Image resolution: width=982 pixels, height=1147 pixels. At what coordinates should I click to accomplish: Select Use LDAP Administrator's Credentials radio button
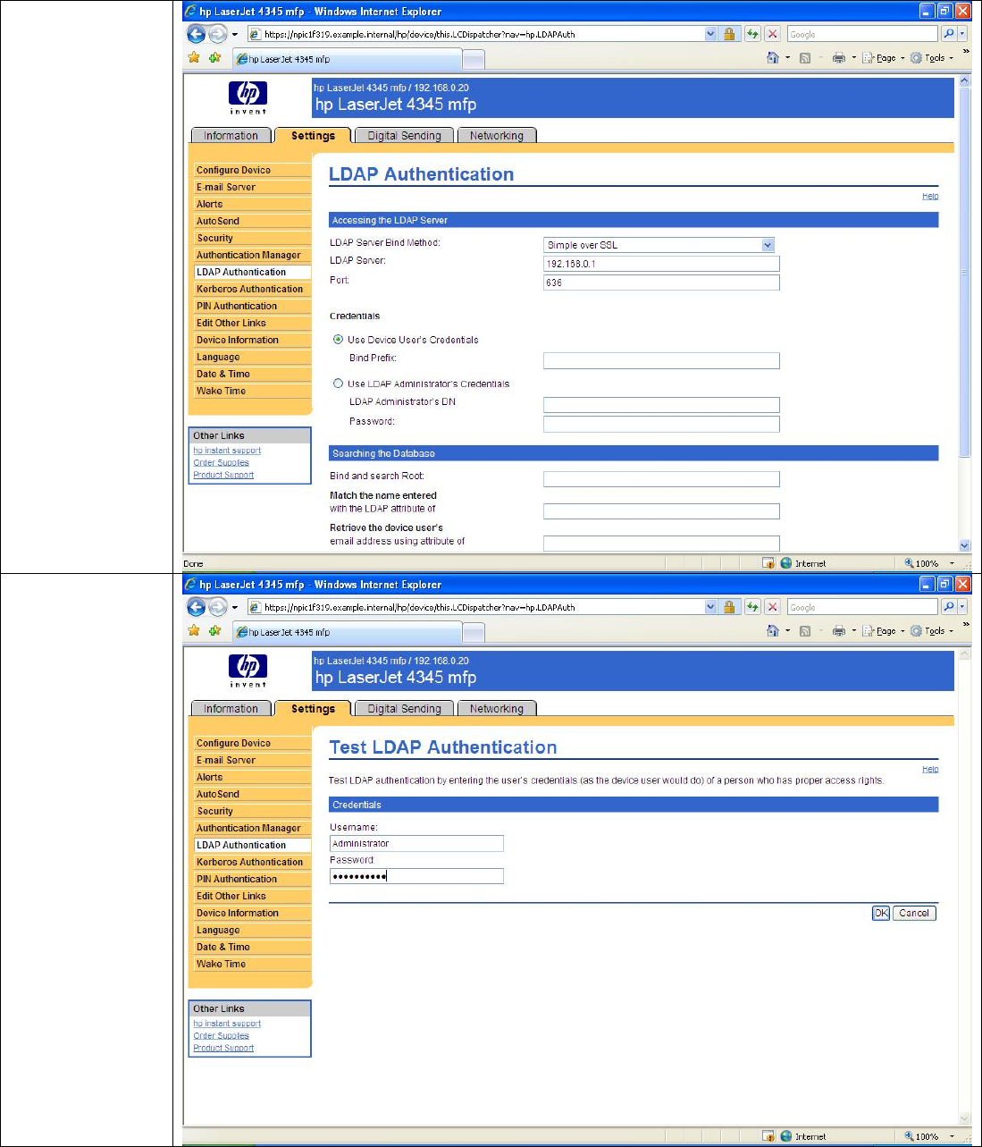[x=338, y=384]
